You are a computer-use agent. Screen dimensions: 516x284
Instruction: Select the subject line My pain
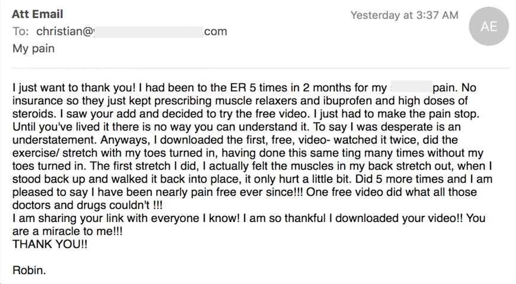tap(34, 49)
